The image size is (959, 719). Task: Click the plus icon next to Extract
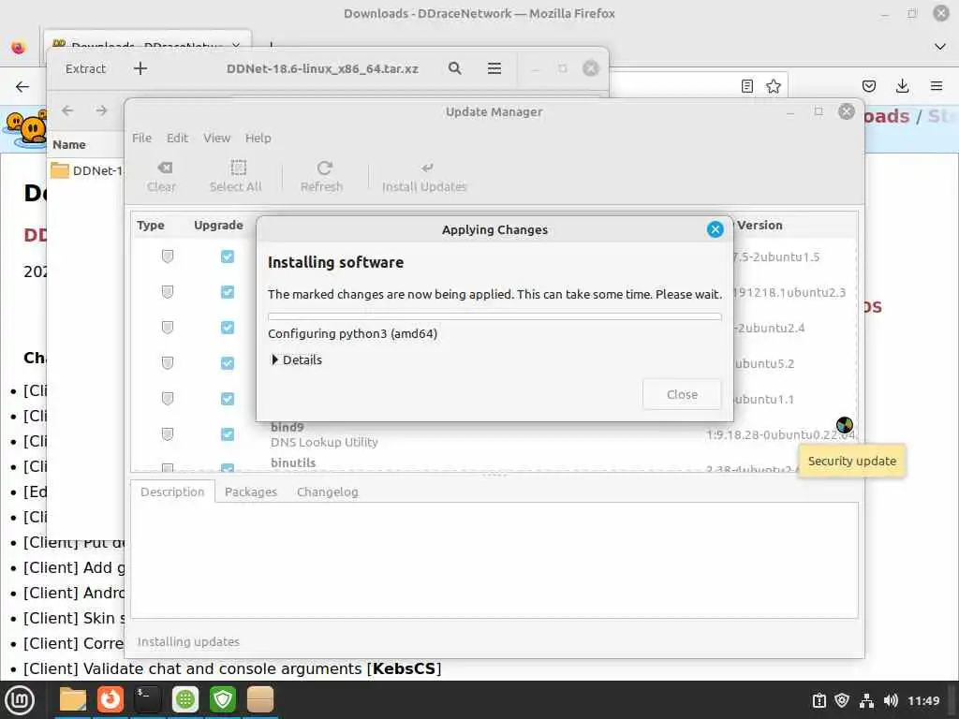(140, 68)
